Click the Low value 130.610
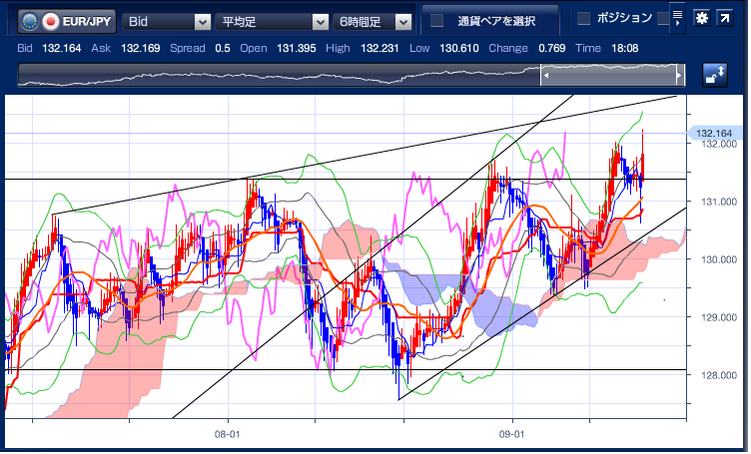751x454 pixels. point(458,48)
